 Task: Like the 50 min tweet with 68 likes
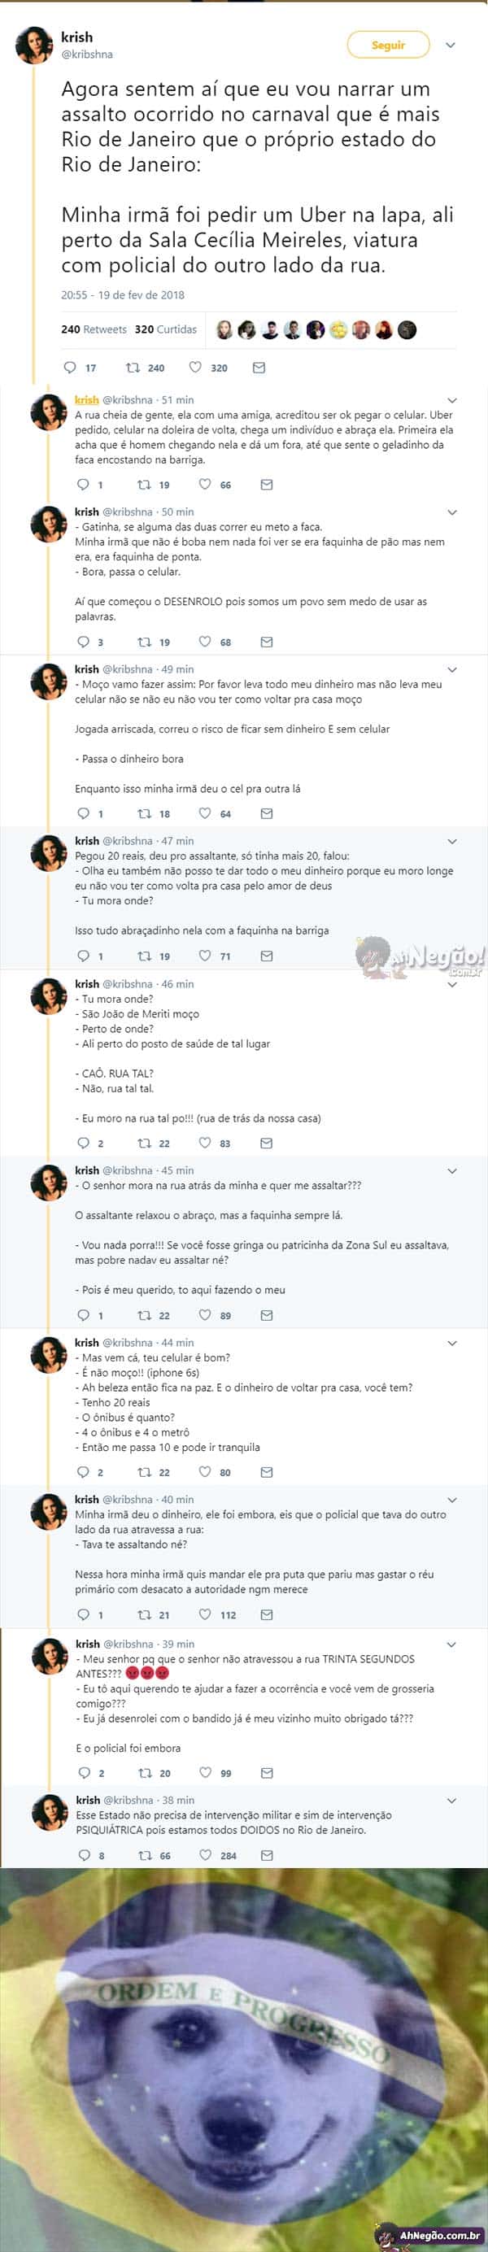pyautogui.click(x=205, y=642)
